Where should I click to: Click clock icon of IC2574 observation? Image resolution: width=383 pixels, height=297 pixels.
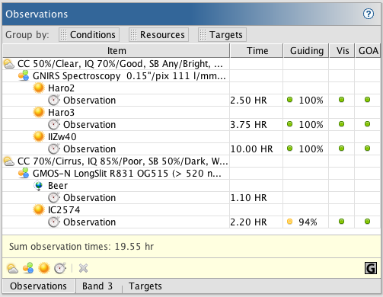[x=54, y=222]
